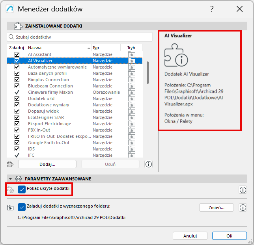
Task: Click the add-on puzzle icon beside Dodaj
Action: pyautogui.click(x=10, y=164)
